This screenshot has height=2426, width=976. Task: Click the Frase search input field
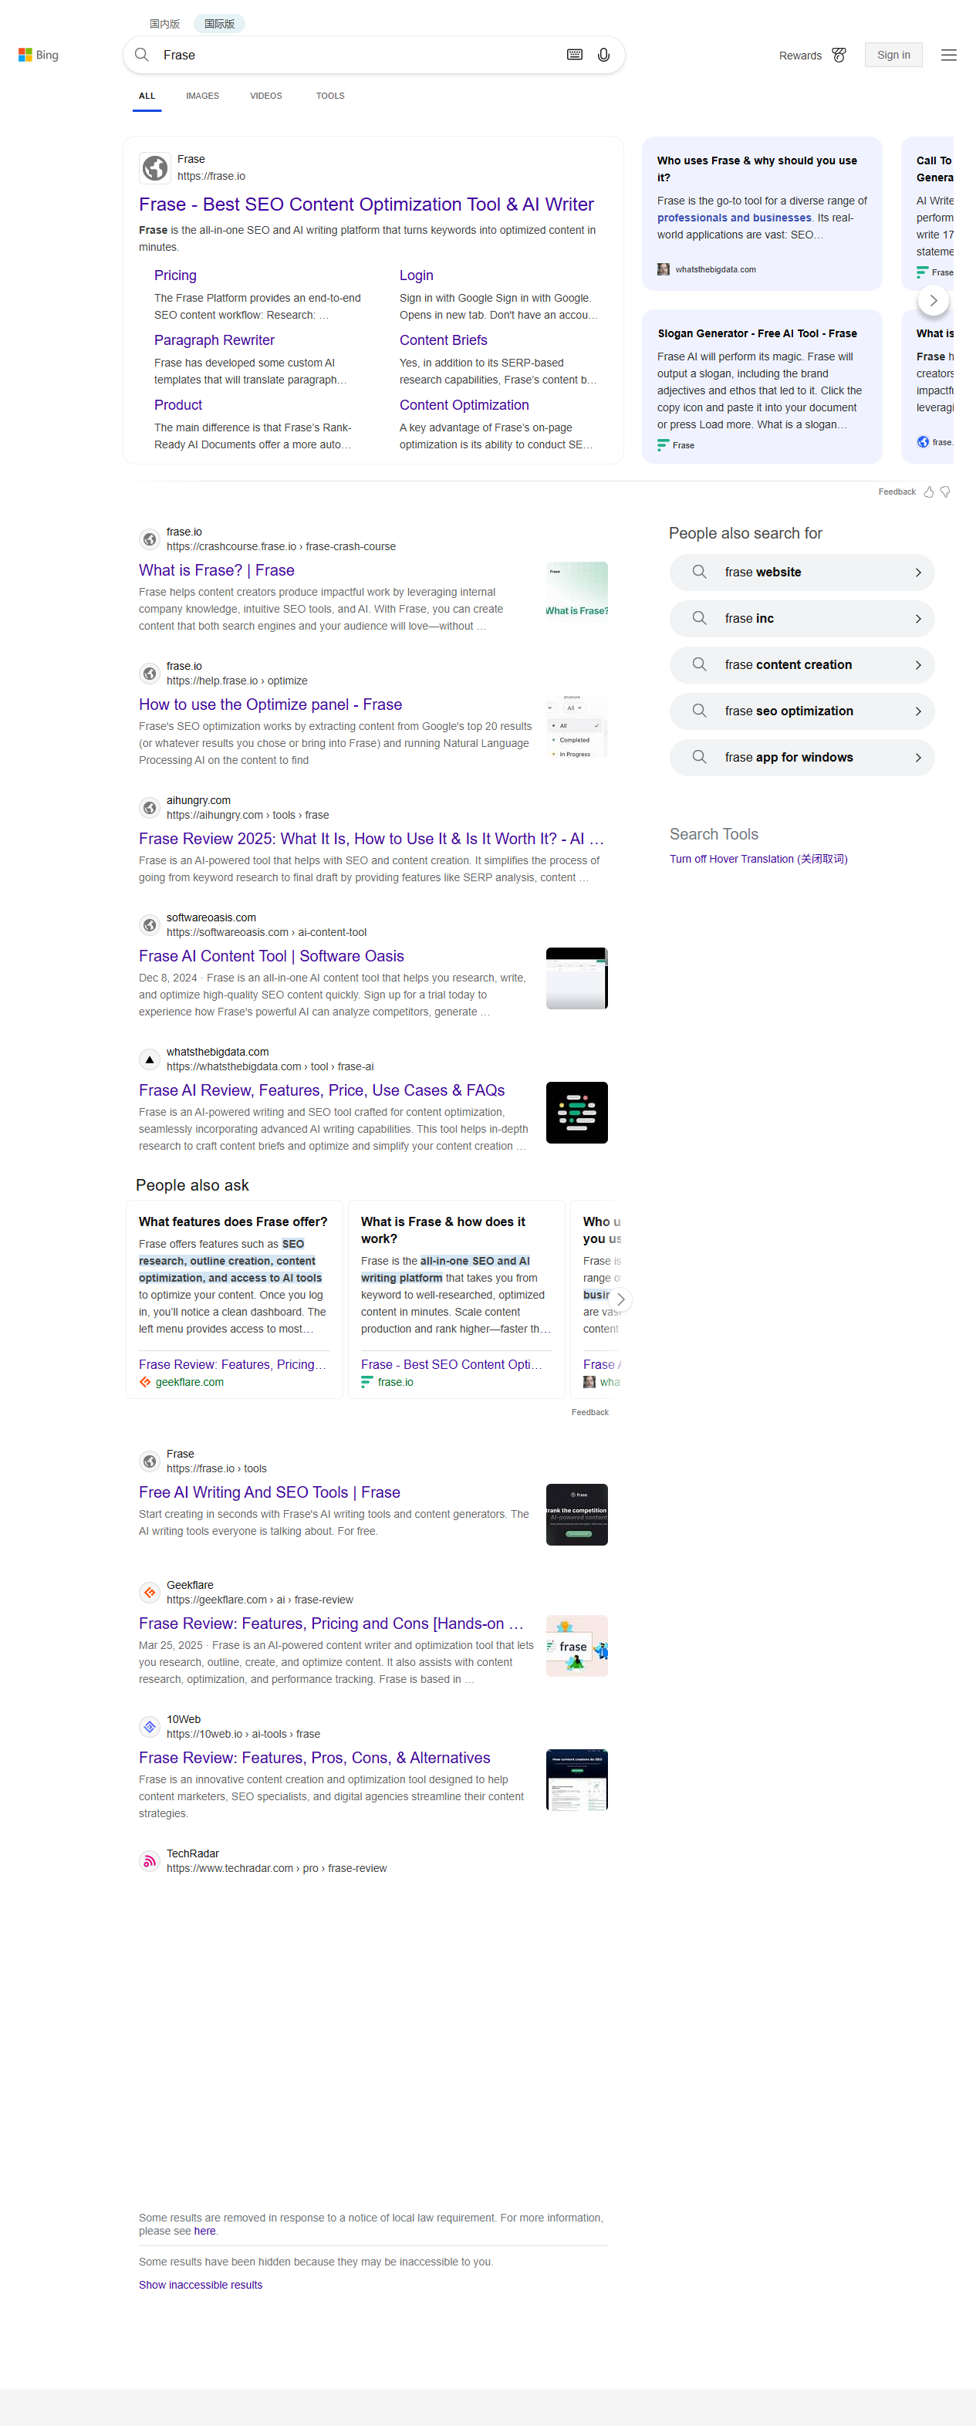358,55
